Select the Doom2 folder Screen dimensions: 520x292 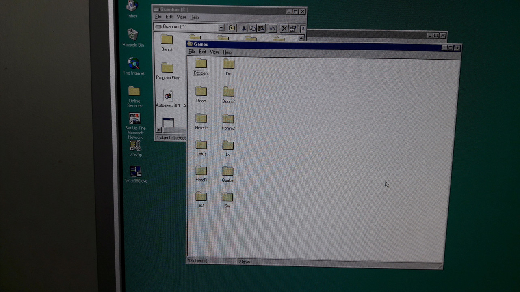click(x=228, y=95)
